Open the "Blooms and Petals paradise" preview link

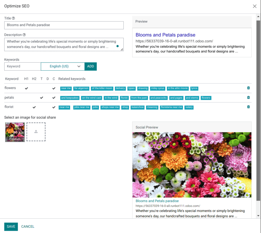pyautogui.click(x=165, y=35)
